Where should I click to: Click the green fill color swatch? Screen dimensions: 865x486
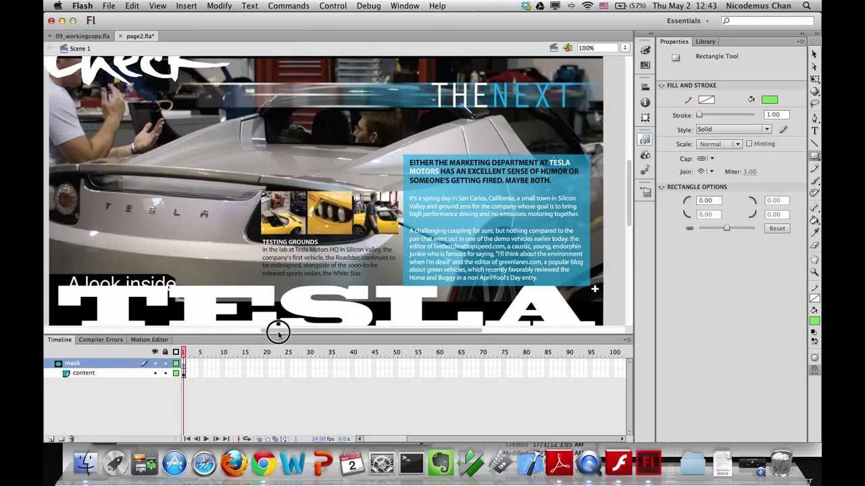click(x=769, y=100)
